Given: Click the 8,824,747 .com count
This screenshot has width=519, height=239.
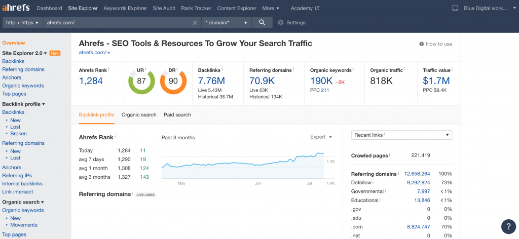Looking at the screenshot, I should [x=418, y=227].
